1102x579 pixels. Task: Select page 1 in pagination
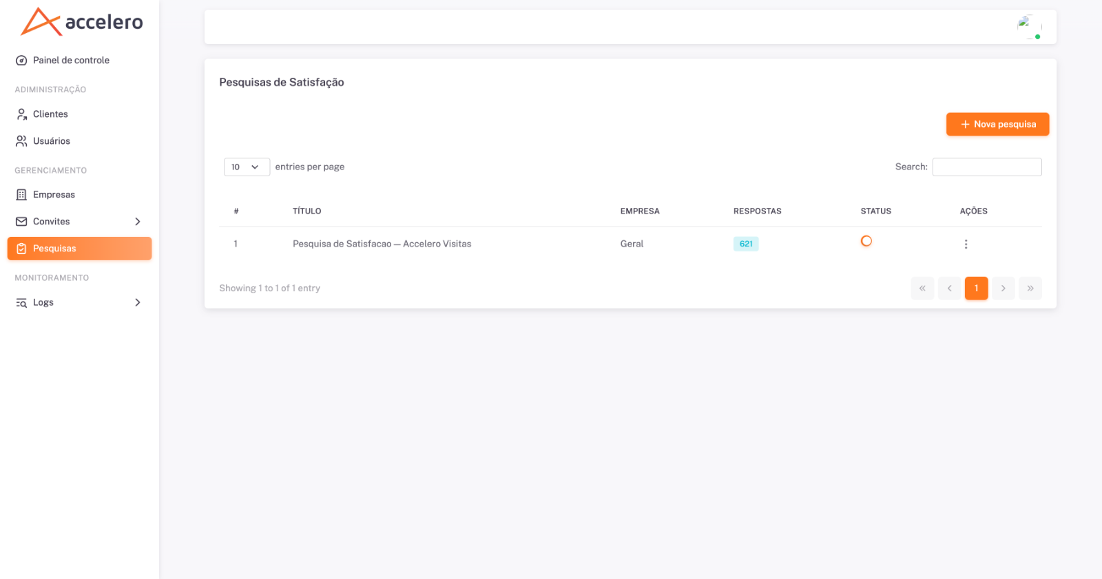pyautogui.click(x=976, y=288)
